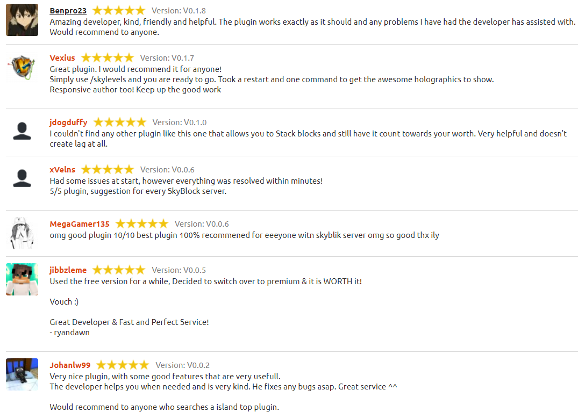Open MegaGamer135's sketch avatar image

point(22,233)
